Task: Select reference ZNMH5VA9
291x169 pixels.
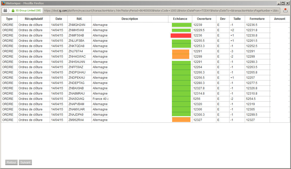Action: (76, 30)
